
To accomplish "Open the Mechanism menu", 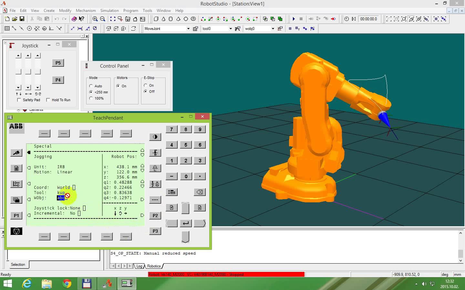I will [86, 10].
